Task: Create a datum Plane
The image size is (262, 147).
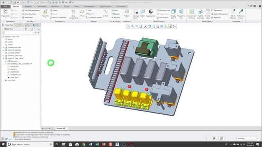Action: (x=82, y=12)
